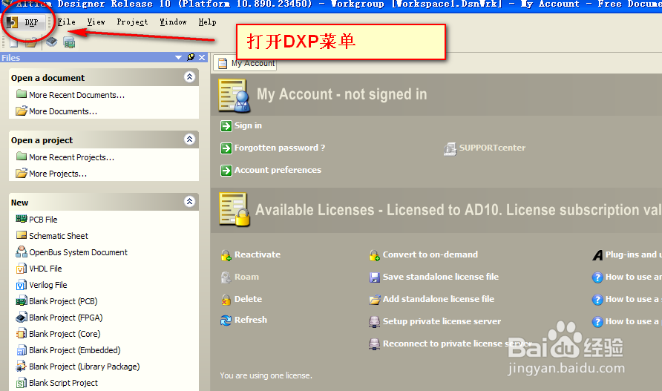
Task: Click the workspace monitor toolbar icon
Action: (x=69, y=42)
